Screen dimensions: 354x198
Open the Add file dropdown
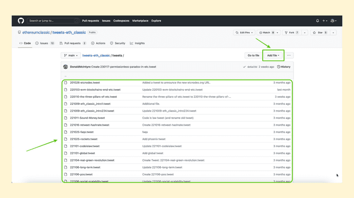pos(273,56)
